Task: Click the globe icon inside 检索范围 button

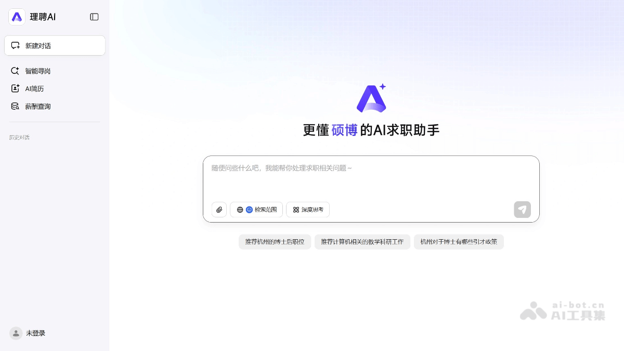Action: pos(240,210)
